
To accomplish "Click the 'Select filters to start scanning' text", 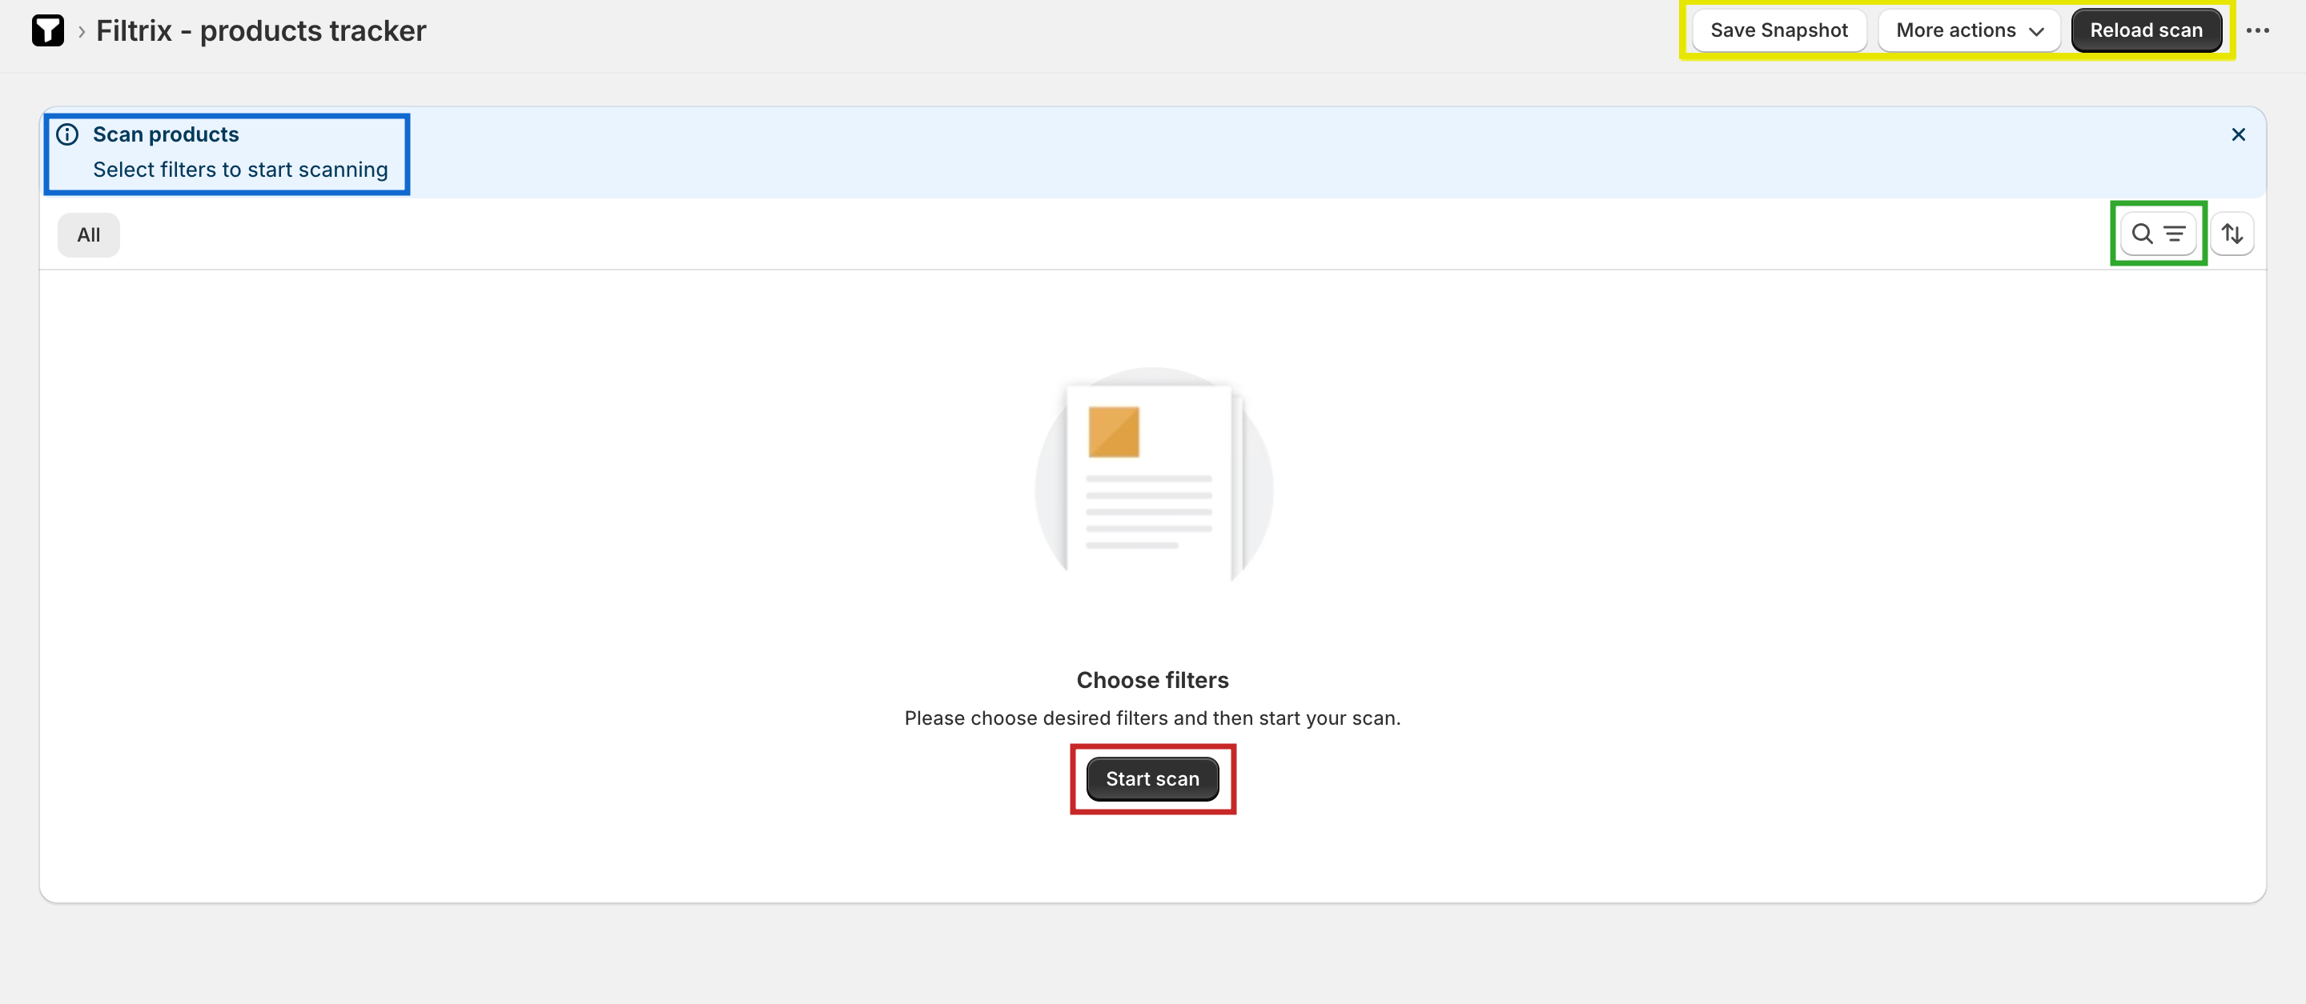I will (x=240, y=169).
